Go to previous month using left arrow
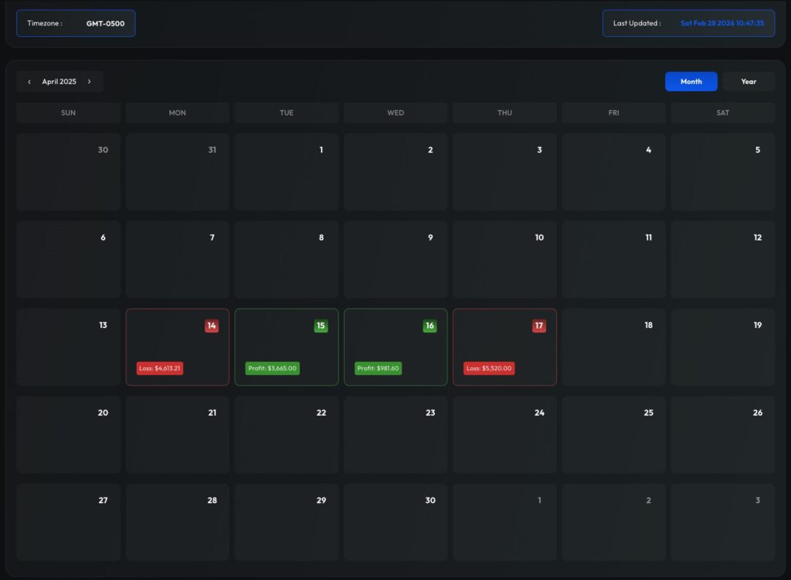The image size is (791, 580). (29, 81)
